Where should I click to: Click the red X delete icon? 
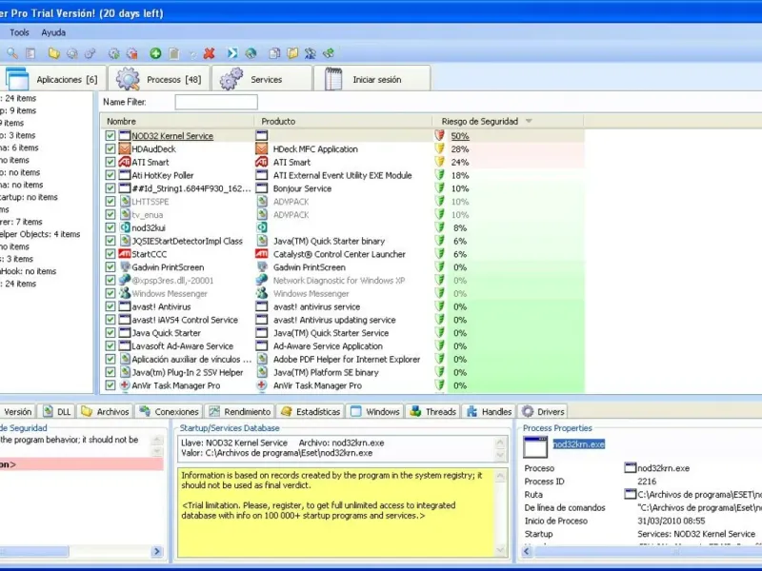coord(210,53)
